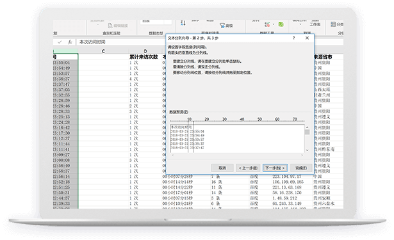
Task: Click the 11 条 cell
Action: 217,188
